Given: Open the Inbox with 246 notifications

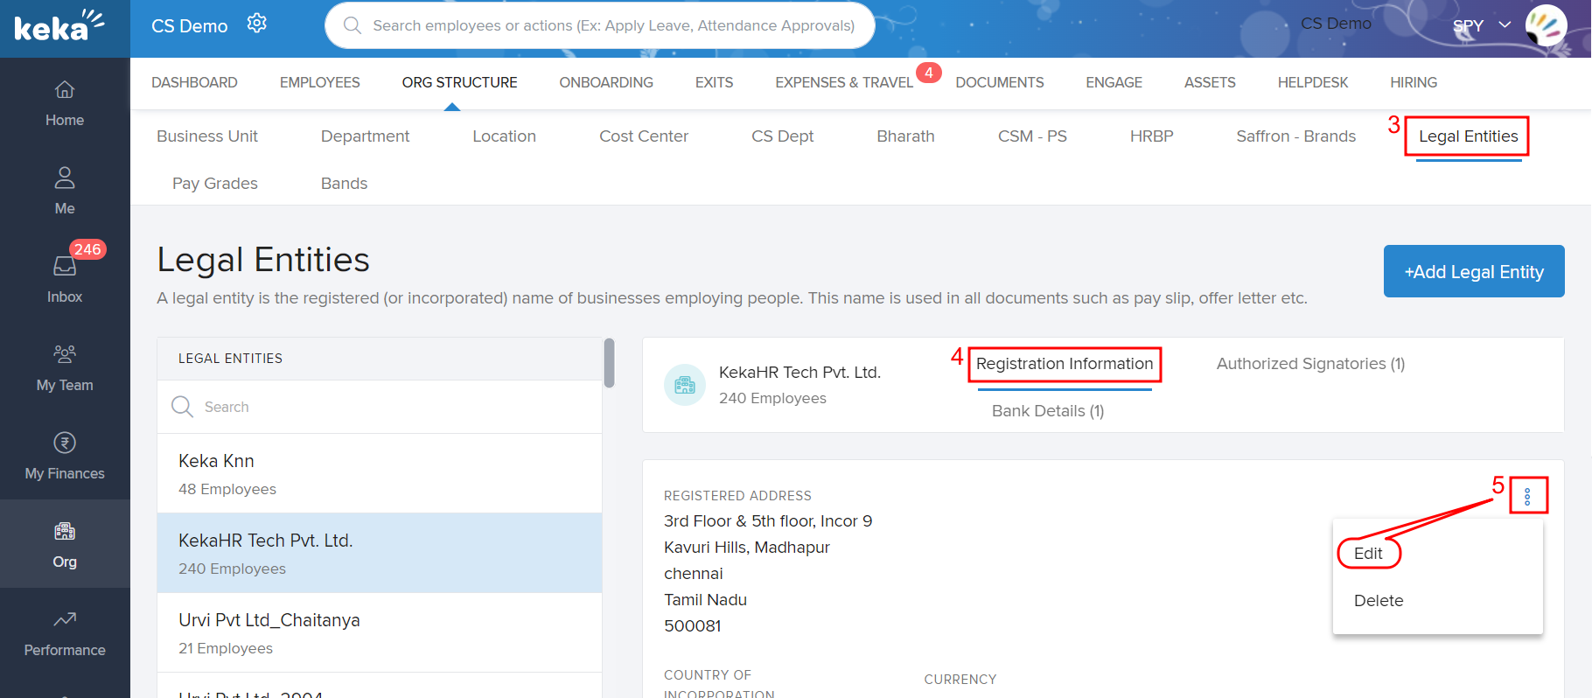Looking at the screenshot, I should (65, 267).
